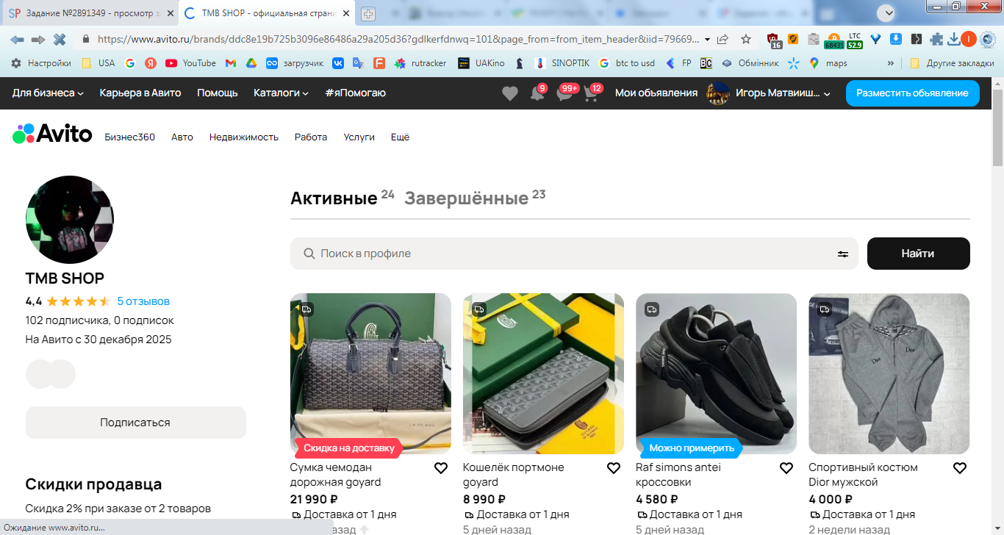Add Сумка чемодан дорожная goyard to favorites
1004x535 pixels.
[x=441, y=468]
